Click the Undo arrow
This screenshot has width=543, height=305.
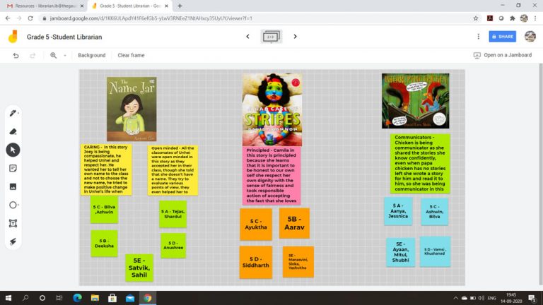(16, 55)
